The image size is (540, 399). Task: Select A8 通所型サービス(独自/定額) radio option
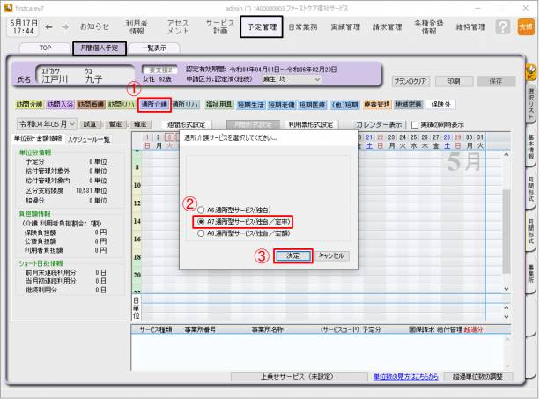point(200,233)
